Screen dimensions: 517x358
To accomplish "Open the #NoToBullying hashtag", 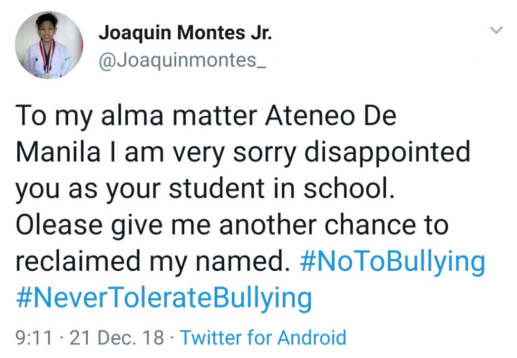I will click(392, 262).
